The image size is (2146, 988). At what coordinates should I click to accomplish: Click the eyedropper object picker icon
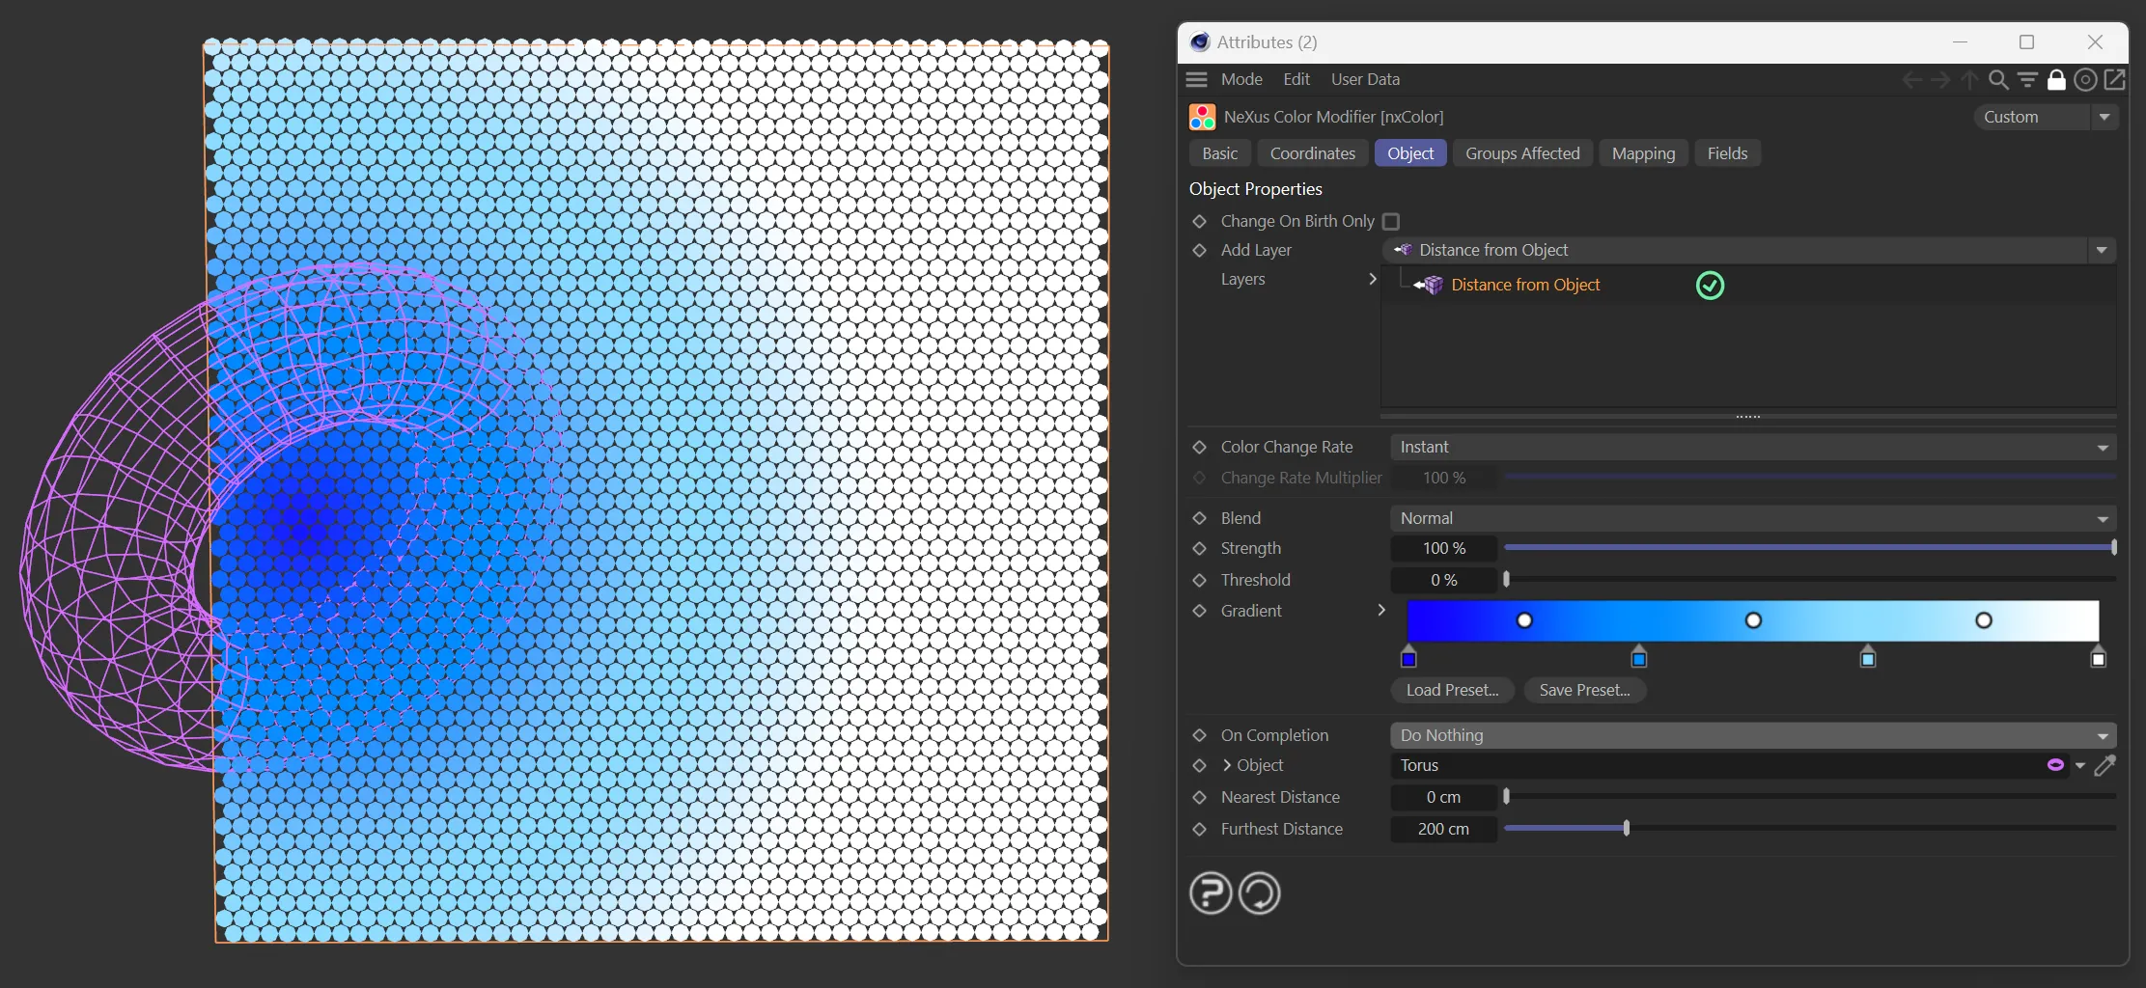(x=2105, y=765)
